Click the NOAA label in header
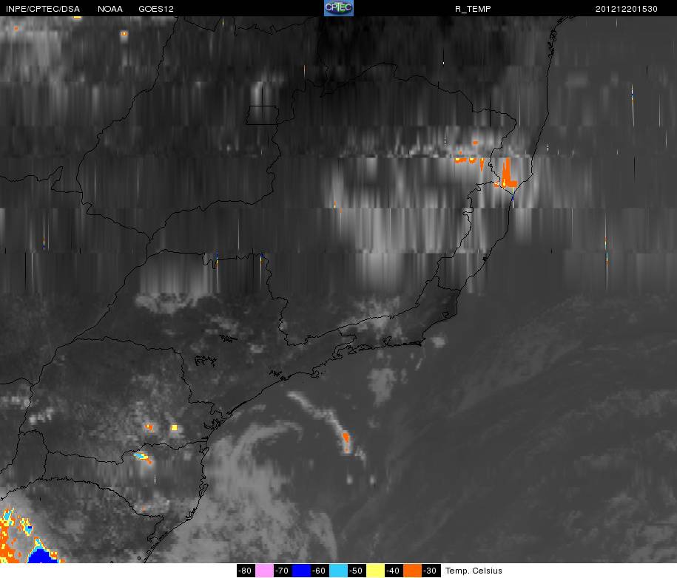The width and height of the screenshot is (677, 578). coord(110,9)
